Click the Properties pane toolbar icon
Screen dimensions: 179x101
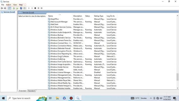click(24, 8)
